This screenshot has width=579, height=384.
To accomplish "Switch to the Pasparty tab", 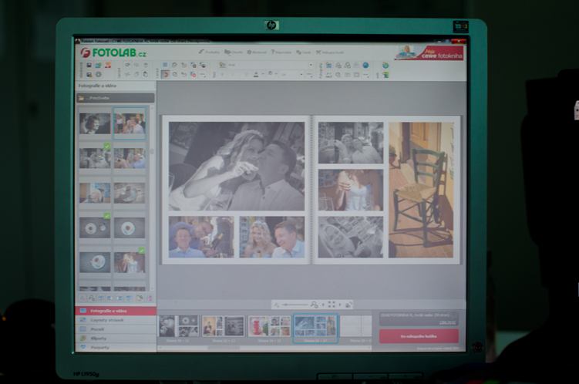I will click(116, 347).
